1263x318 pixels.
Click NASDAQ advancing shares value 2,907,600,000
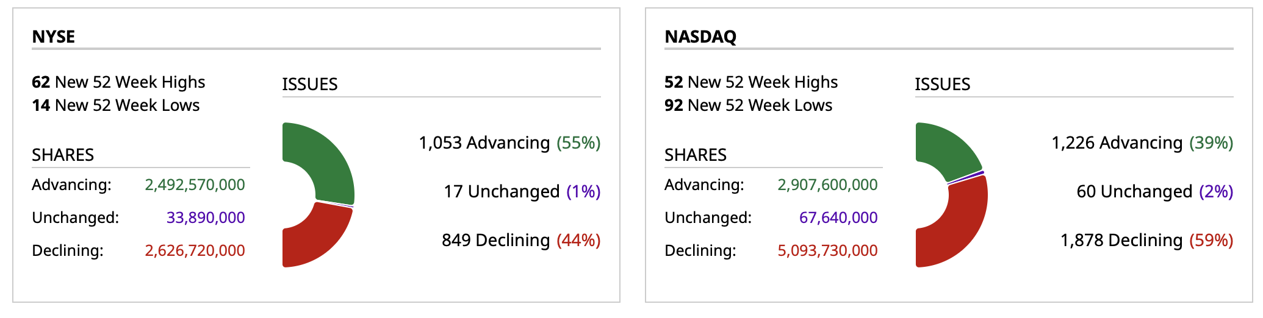[x=827, y=185]
